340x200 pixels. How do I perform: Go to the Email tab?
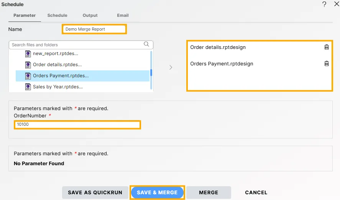click(x=123, y=15)
